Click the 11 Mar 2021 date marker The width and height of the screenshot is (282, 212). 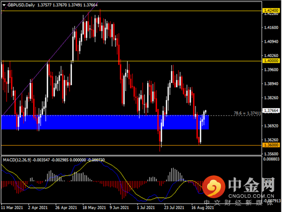[x=12, y=208]
